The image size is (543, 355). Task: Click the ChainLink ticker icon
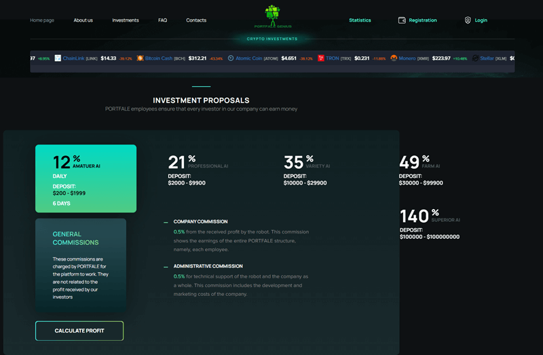coord(58,58)
